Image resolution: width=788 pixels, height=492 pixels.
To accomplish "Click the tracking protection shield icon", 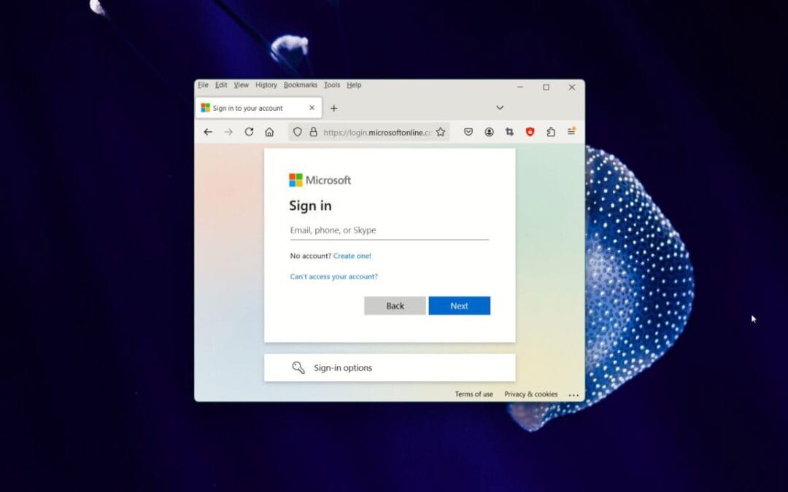I will click(x=297, y=131).
